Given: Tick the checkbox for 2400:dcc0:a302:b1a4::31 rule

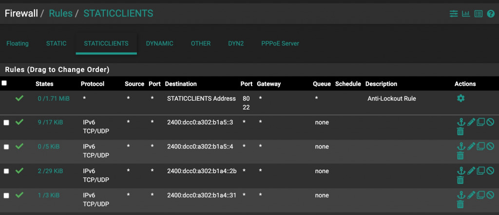Looking at the screenshot, I should pyautogui.click(x=6, y=196).
